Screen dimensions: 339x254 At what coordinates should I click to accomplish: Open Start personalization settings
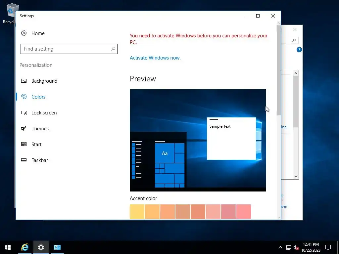click(36, 145)
